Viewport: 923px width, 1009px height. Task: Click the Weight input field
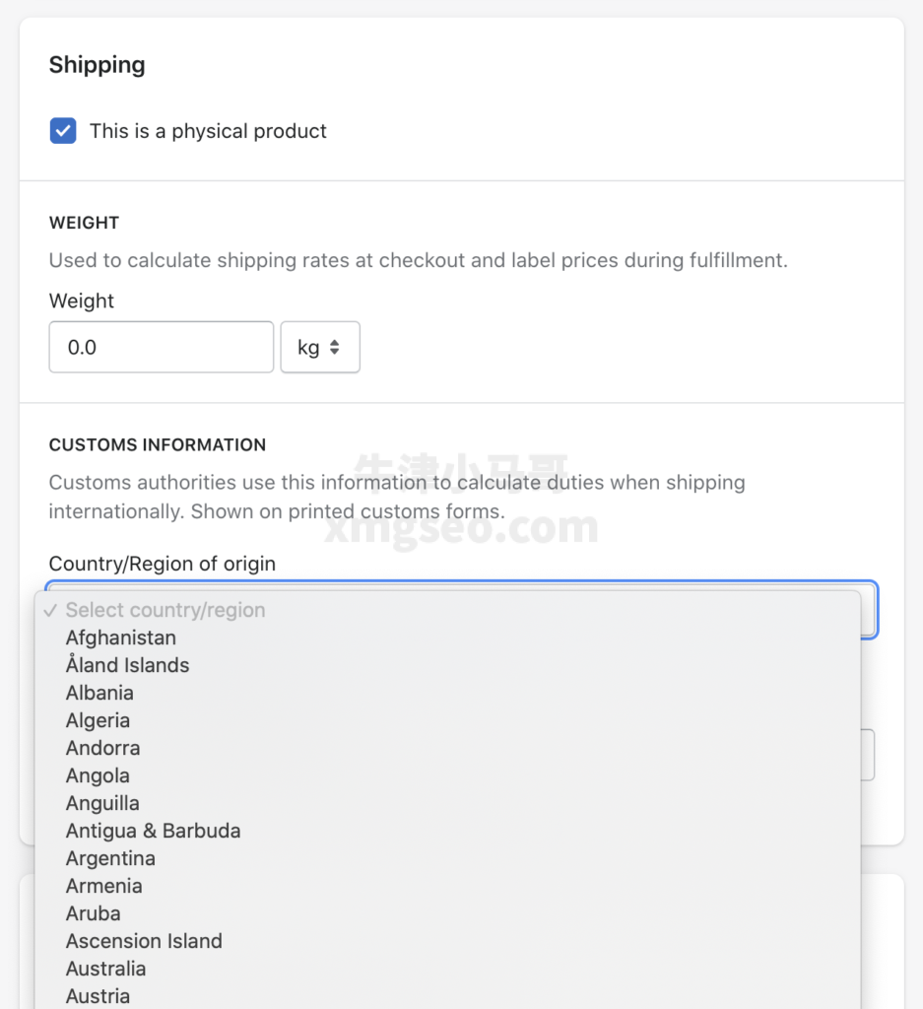click(x=162, y=347)
